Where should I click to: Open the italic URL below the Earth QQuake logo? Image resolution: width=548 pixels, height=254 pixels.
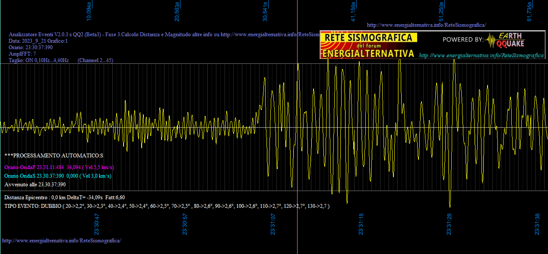[481, 56]
